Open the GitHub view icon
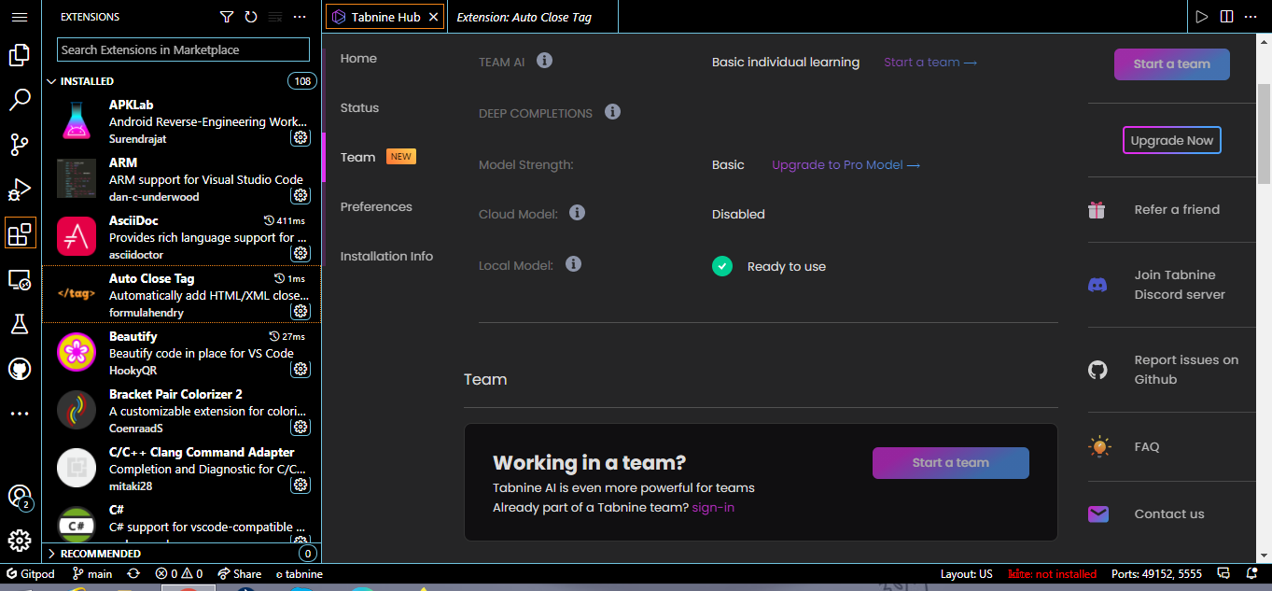The image size is (1272, 591). (x=20, y=369)
